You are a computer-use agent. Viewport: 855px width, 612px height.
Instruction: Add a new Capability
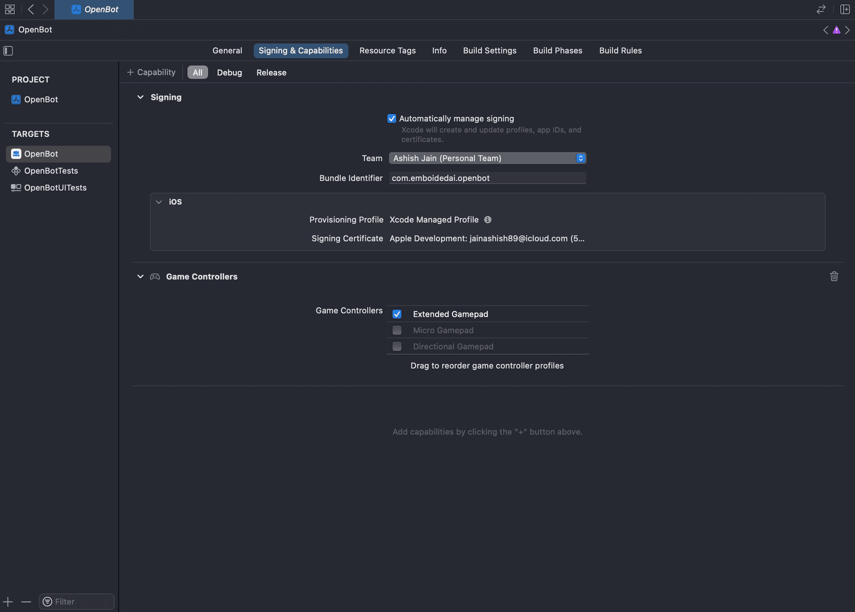pos(151,72)
